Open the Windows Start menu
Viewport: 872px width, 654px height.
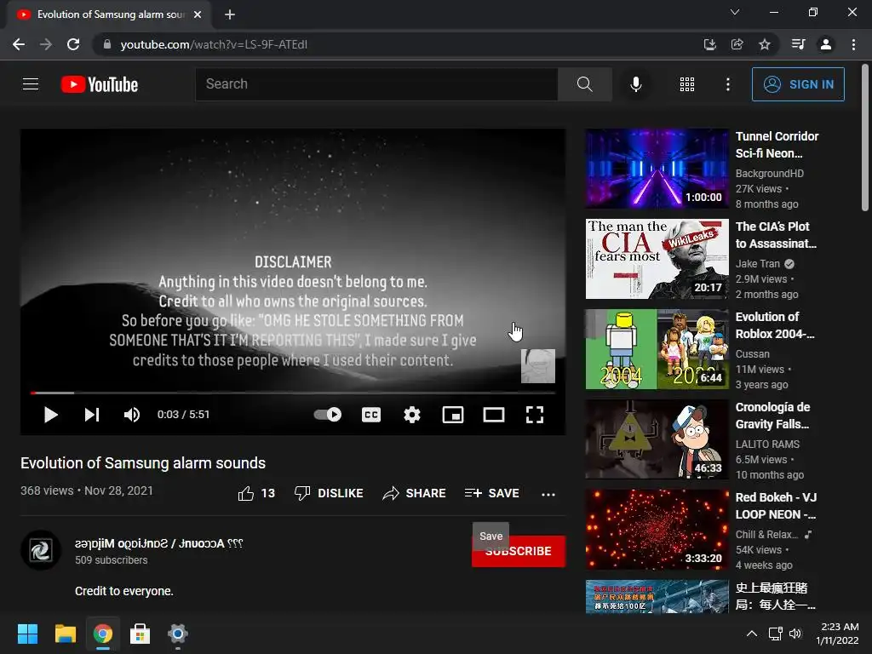[27, 634]
